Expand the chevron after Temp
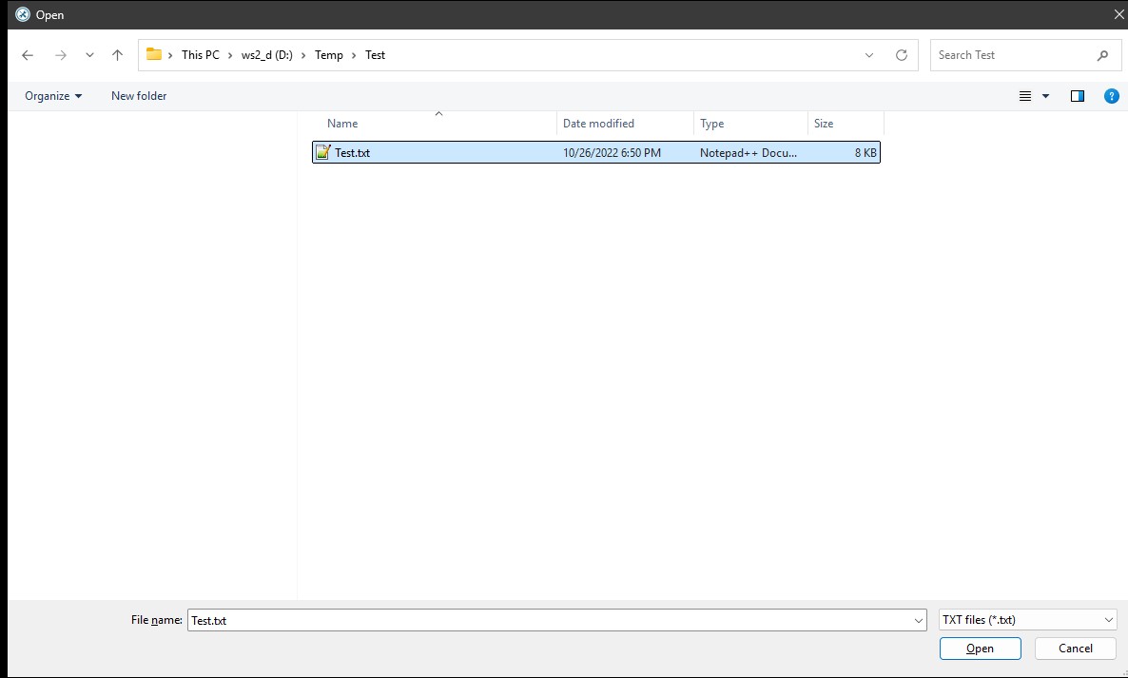 [x=354, y=55]
